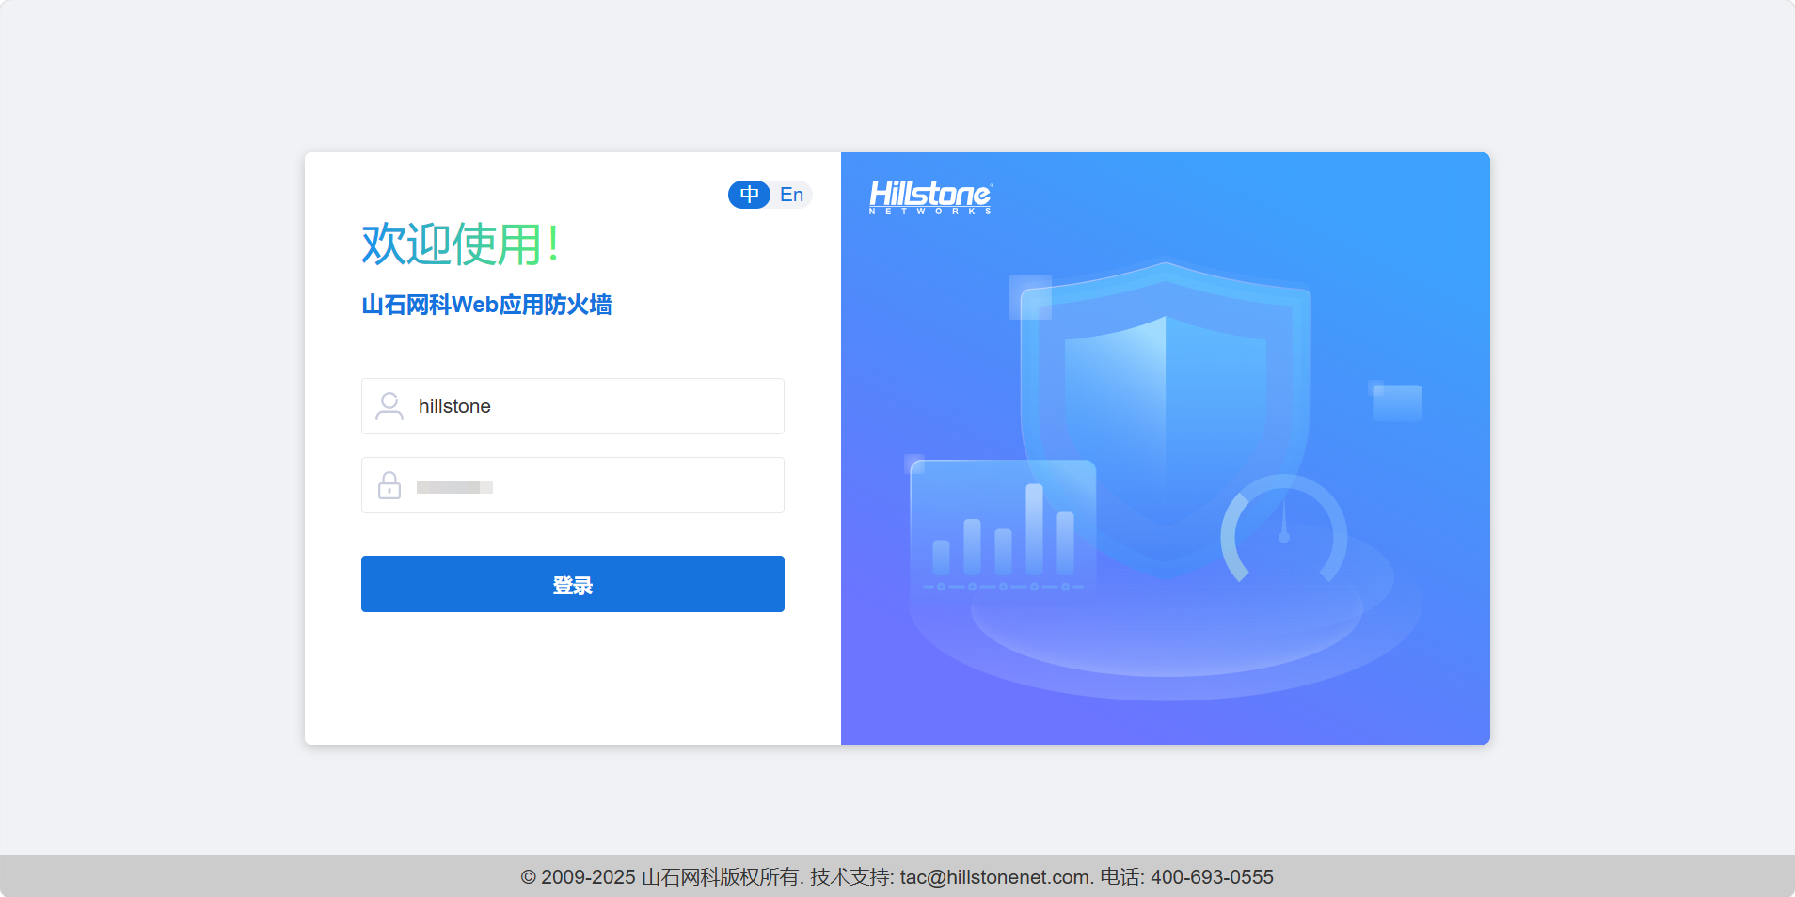The image size is (1795, 897).
Task: Click the user avatar icon in username field
Action: [x=389, y=406]
